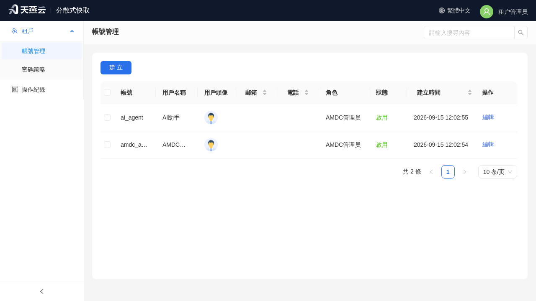Image resolution: width=536 pixels, height=301 pixels.
Task: Click the 操作紀錄 log sidebar icon
Action: point(15,89)
